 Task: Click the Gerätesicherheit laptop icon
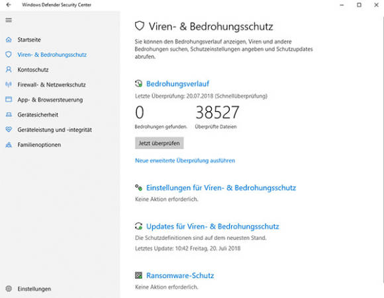[9, 115]
